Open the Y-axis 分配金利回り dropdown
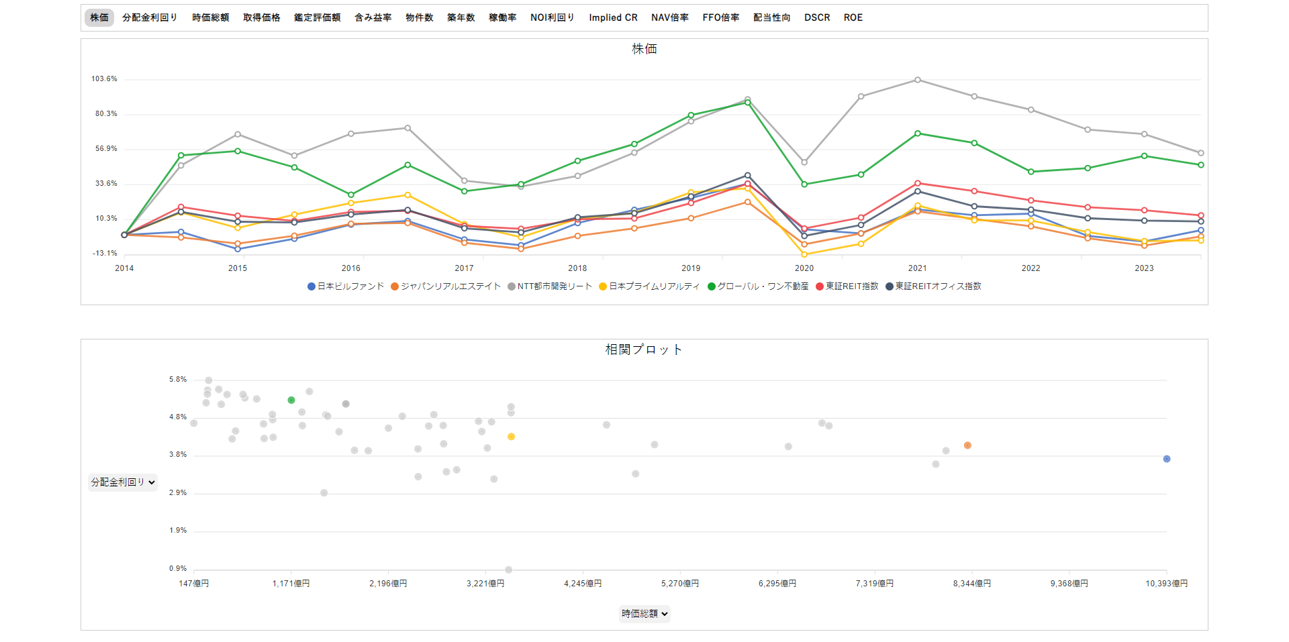Screen dimensions: 1289x642 pos(123,482)
